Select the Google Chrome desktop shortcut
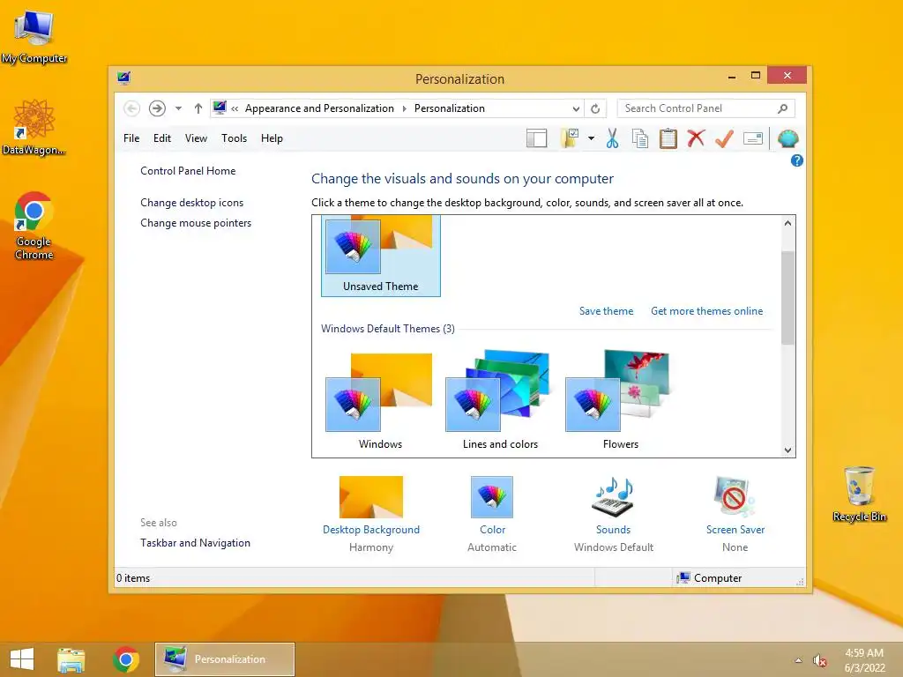Screen dimensions: 903x677 (34, 227)
